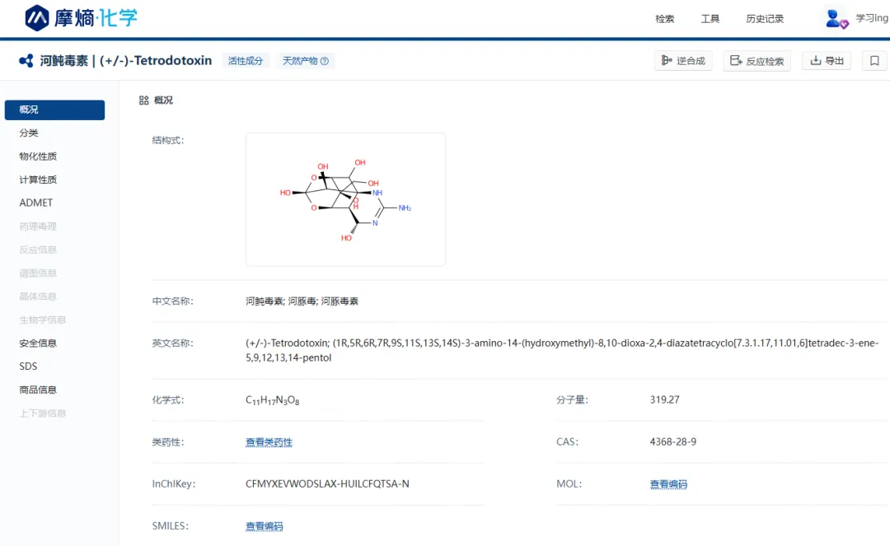Click 查看编码 link next to MOL
890x546 pixels.
tap(668, 484)
